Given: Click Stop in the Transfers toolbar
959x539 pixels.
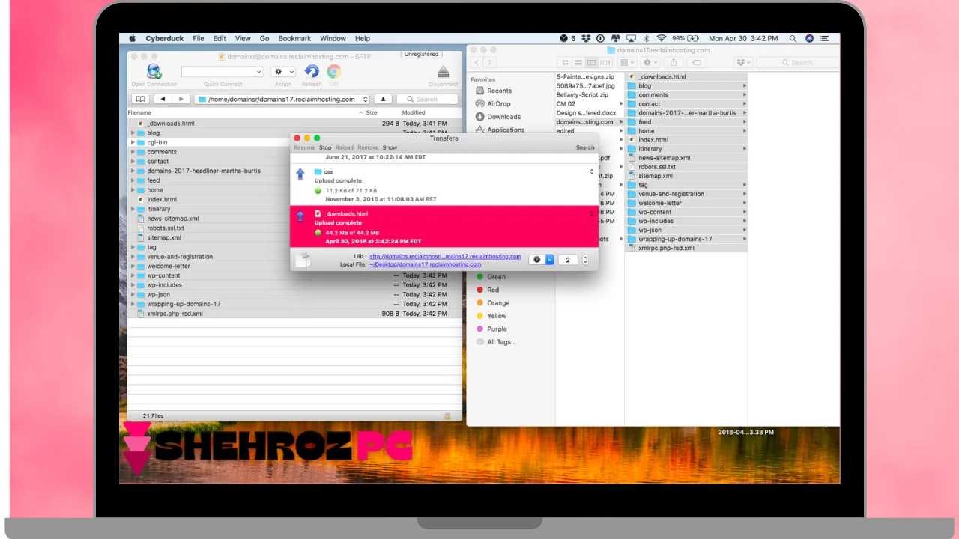Looking at the screenshot, I should coord(325,147).
